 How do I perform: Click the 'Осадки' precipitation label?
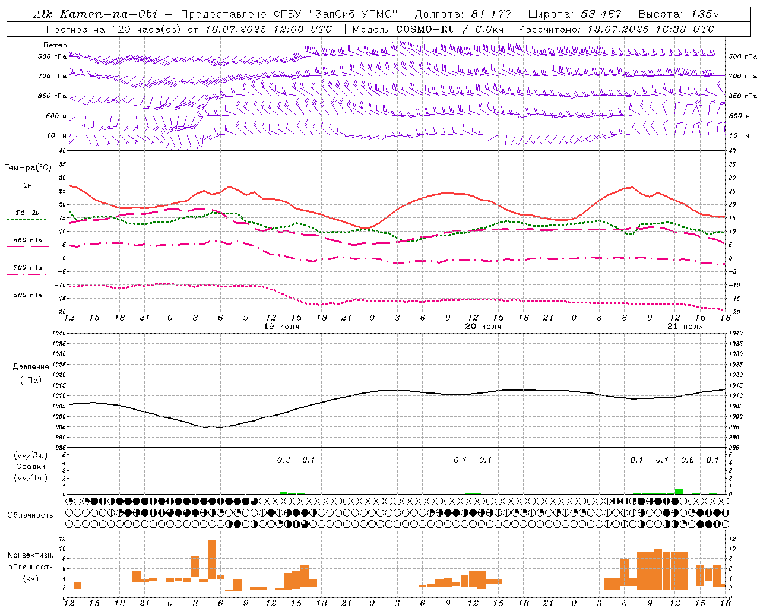tap(31, 467)
